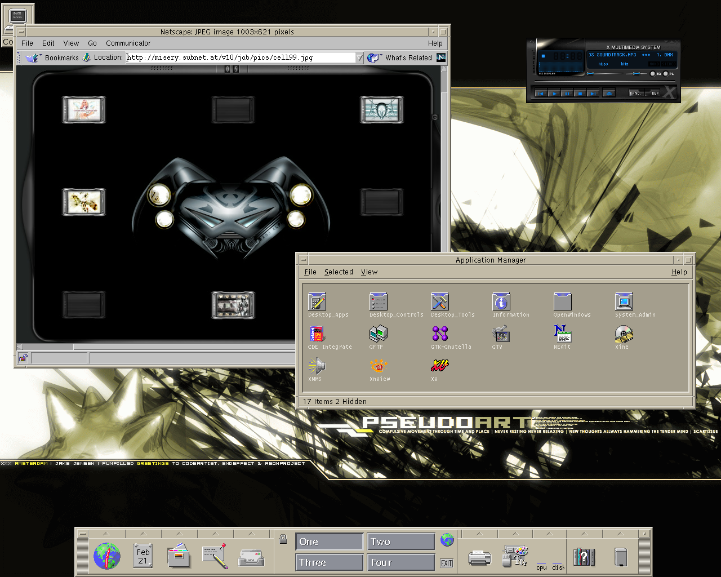
Task: Open the Desktop_Tools folder icon
Action: [439, 302]
